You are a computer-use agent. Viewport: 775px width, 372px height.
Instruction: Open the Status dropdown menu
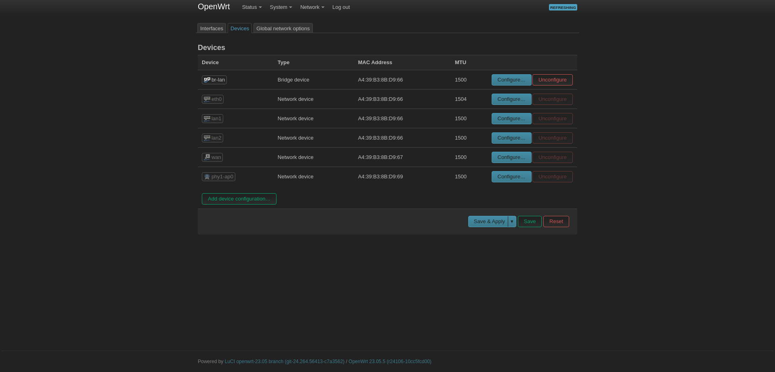pos(252,7)
